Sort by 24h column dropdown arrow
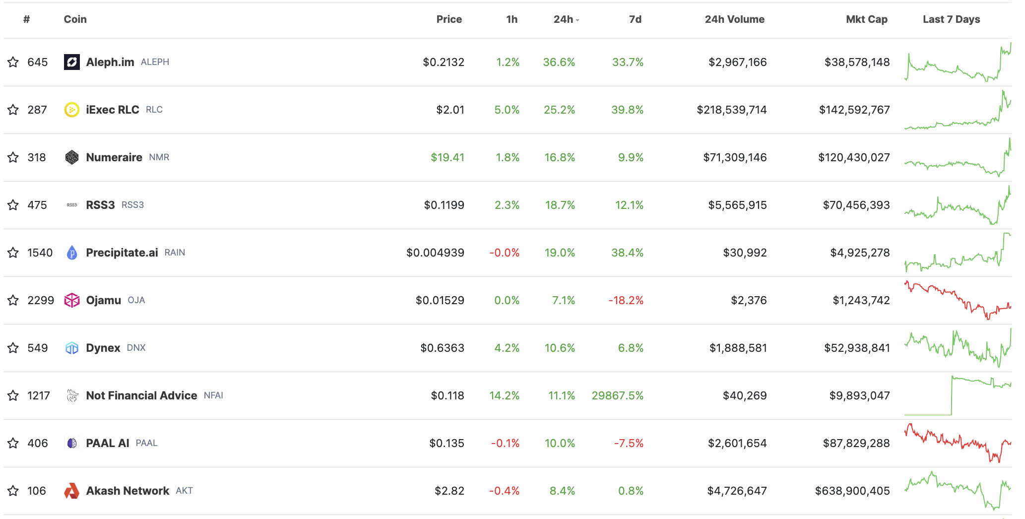The height and width of the screenshot is (519, 1025). pos(577,20)
